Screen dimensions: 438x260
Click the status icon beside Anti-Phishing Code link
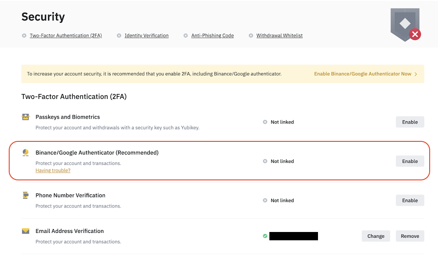(185, 35)
